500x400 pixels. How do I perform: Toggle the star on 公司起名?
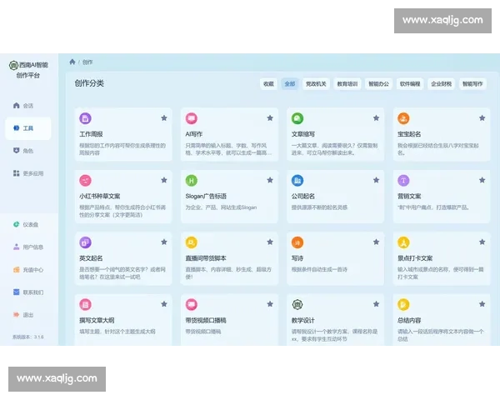tap(377, 180)
